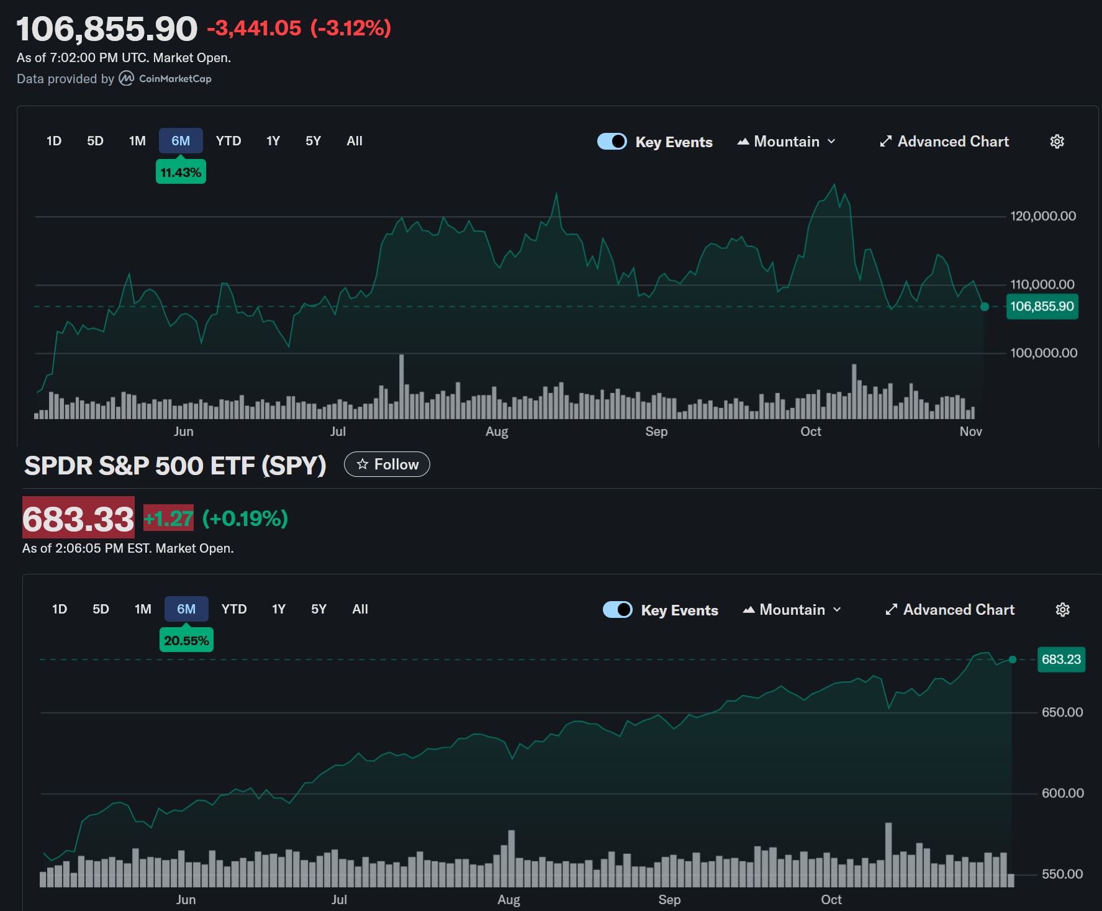Click expand-arrows icon of top Advanced Chart

(886, 142)
